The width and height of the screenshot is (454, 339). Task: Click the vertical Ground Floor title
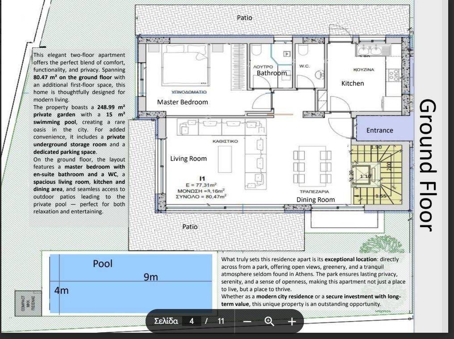click(x=426, y=165)
